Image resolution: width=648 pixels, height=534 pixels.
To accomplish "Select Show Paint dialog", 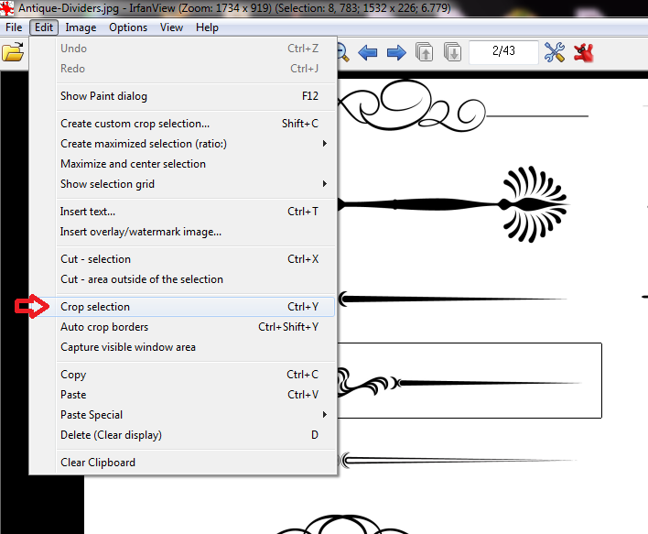I will pyautogui.click(x=103, y=96).
